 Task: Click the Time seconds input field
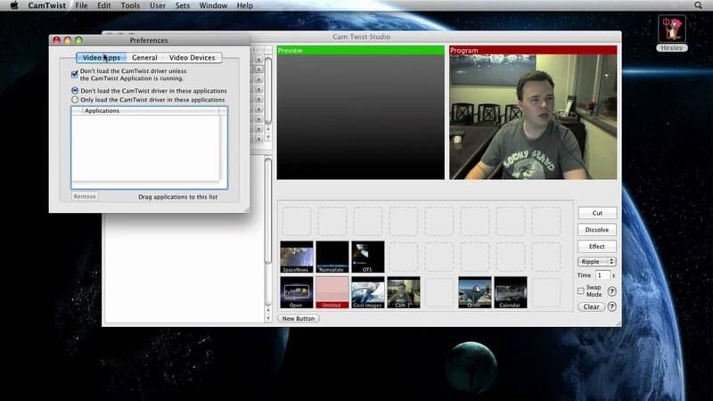(x=602, y=275)
